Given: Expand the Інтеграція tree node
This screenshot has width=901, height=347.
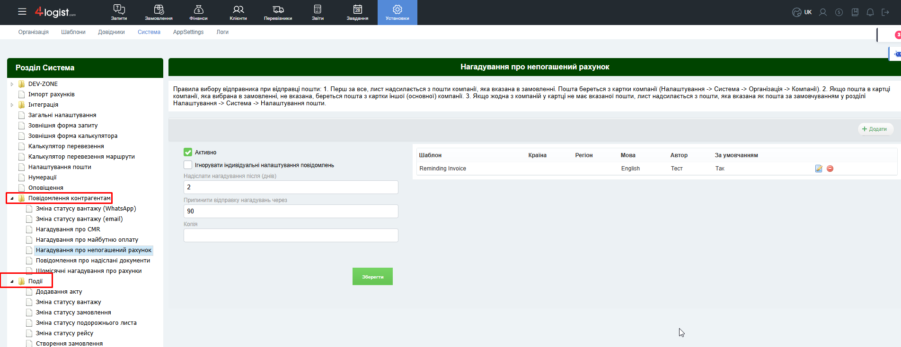Looking at the screenshot, I should [x=12, y=105].
